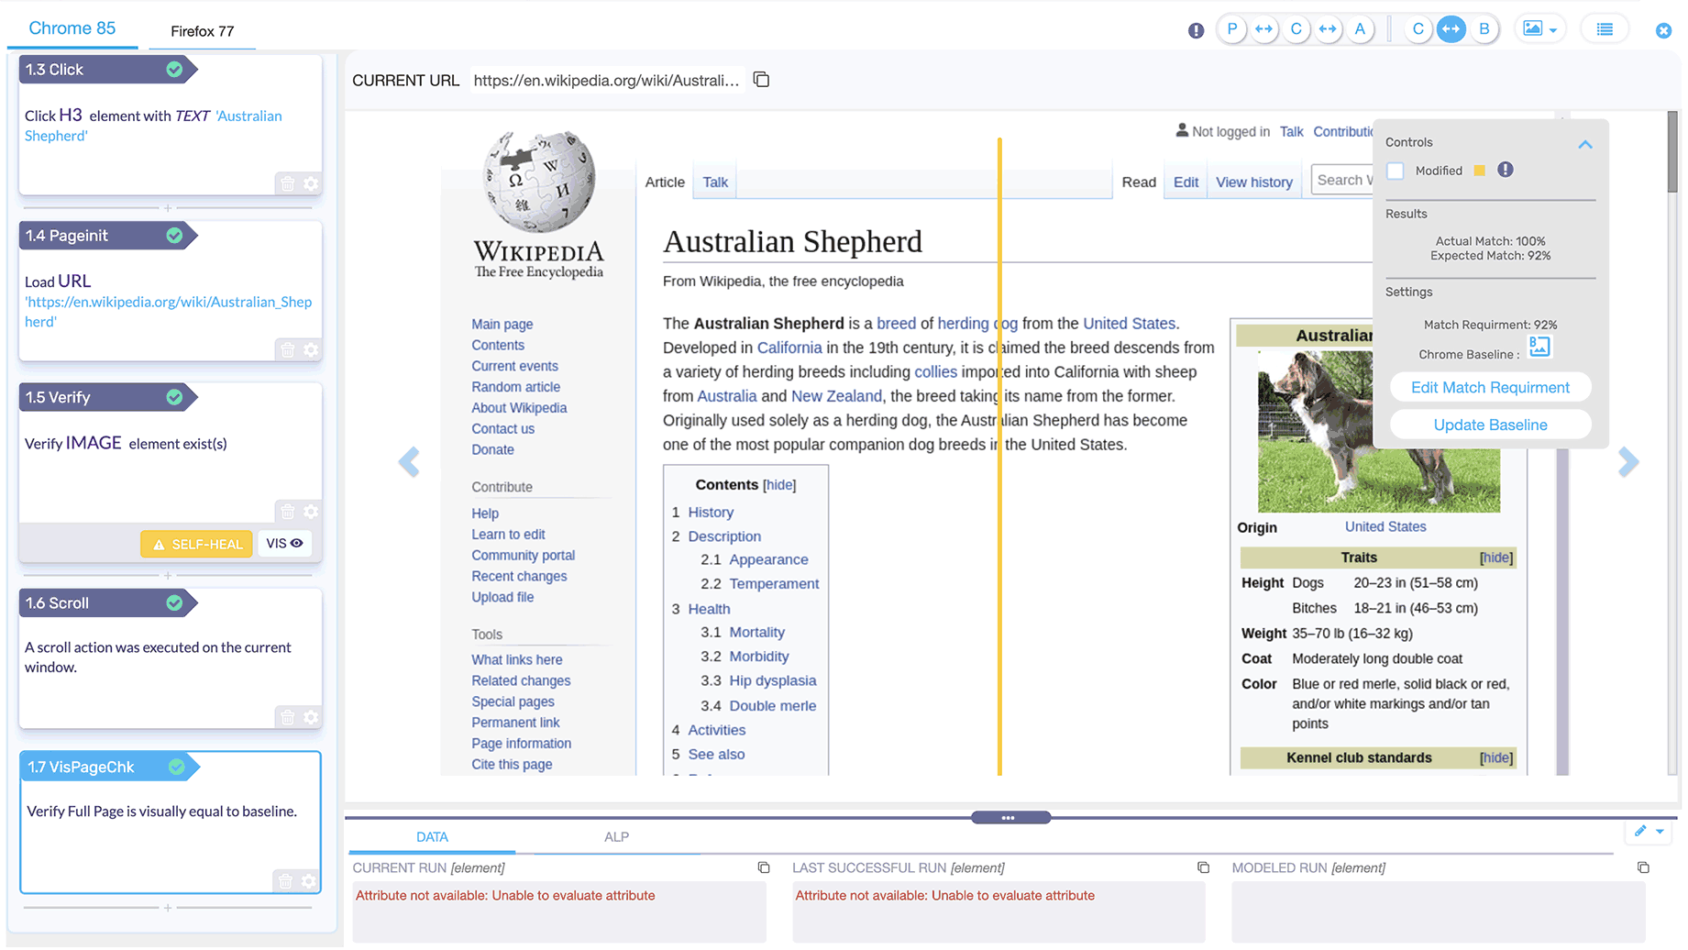Click the yellow color swatch beside Modified
Image resolution: width=1688 pixels, height=950 pixels.
[1479, 170]
